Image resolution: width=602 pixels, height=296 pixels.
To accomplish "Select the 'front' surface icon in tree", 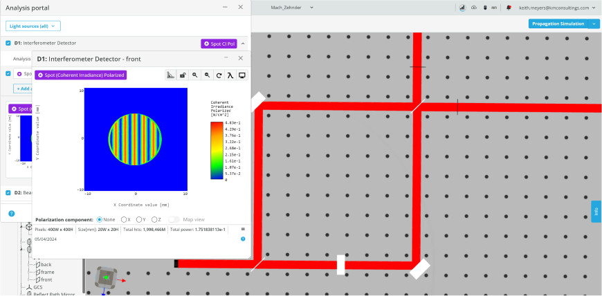I will 37,279.
